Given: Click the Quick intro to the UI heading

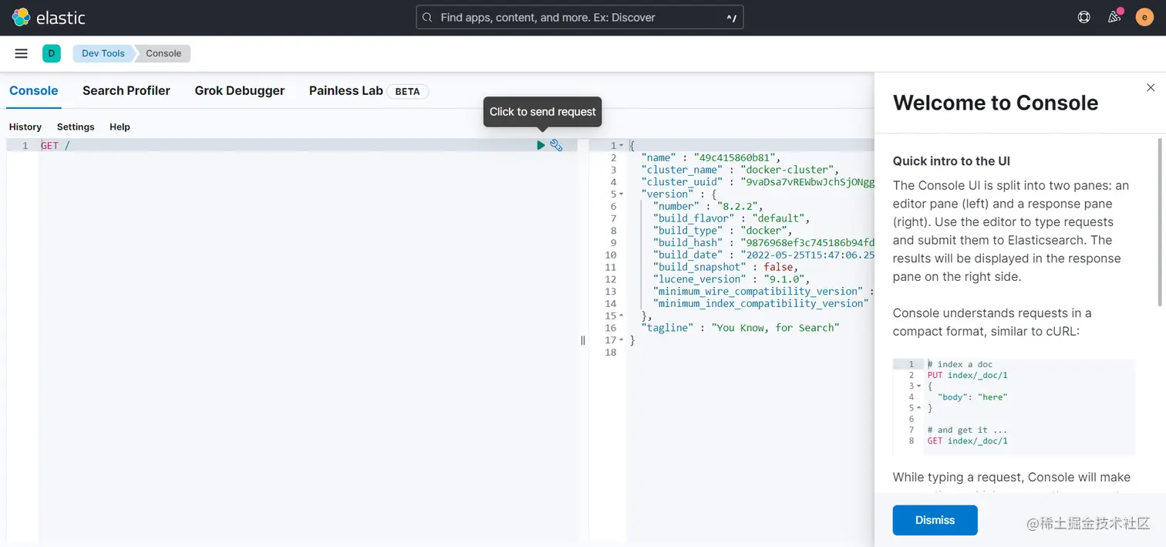Looking at the screenshot, I should [952, 161].
